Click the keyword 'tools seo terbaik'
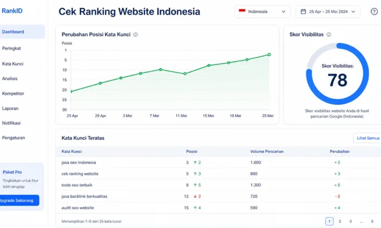This screenshot has width=381, height=228. pyautogui.click(x=77, y=185)
